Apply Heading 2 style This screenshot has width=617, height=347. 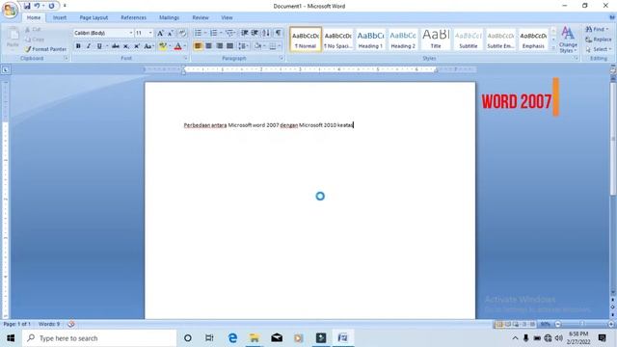[403, 39]
